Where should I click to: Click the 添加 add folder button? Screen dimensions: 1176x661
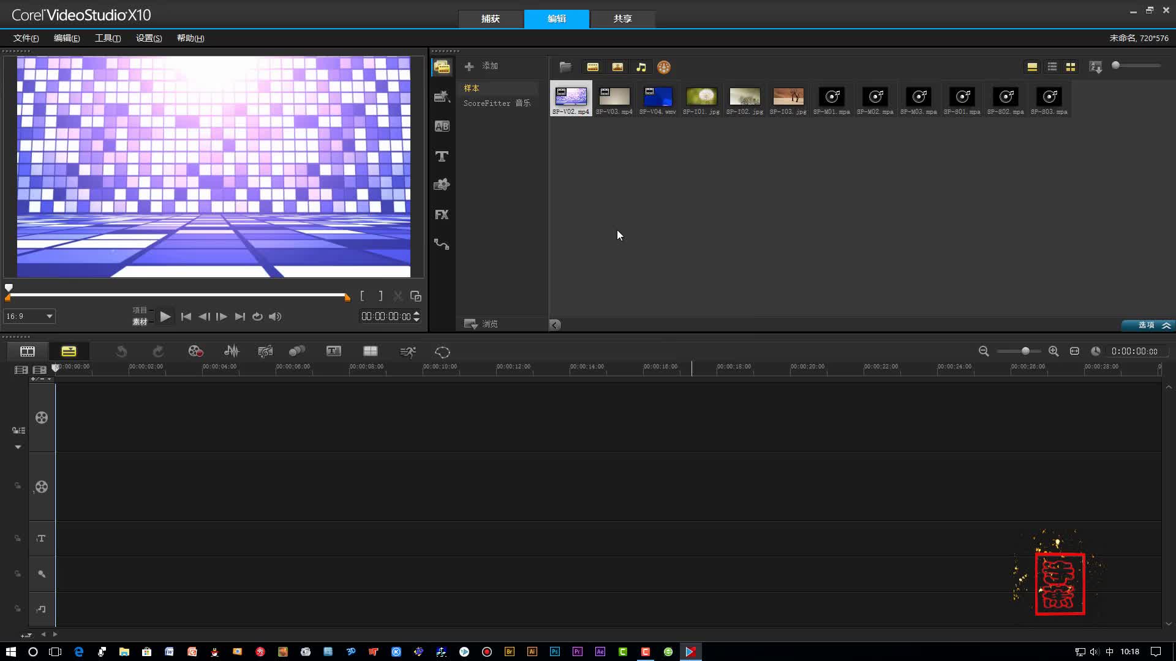pyautogui.click(x=481, y=66)
